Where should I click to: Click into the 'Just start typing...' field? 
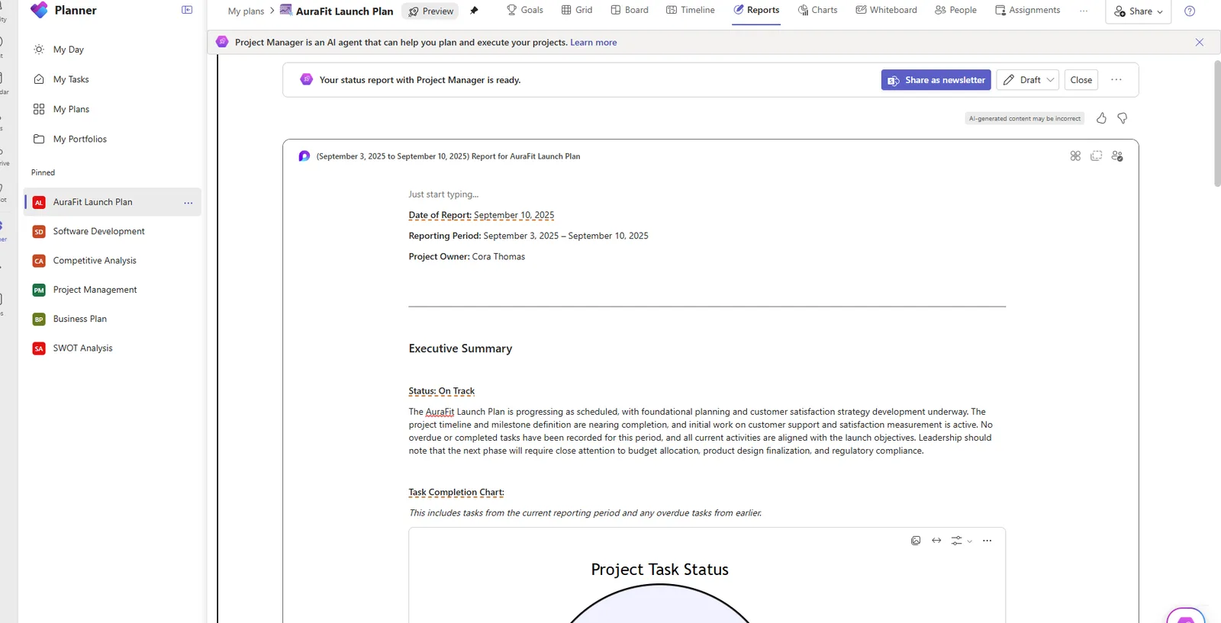pos(443,194)
